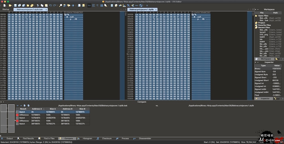Open the Histogram tab at bottom

87,139
